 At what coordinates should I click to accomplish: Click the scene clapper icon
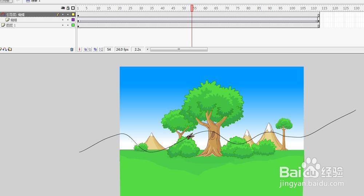[x=28, y=1]
